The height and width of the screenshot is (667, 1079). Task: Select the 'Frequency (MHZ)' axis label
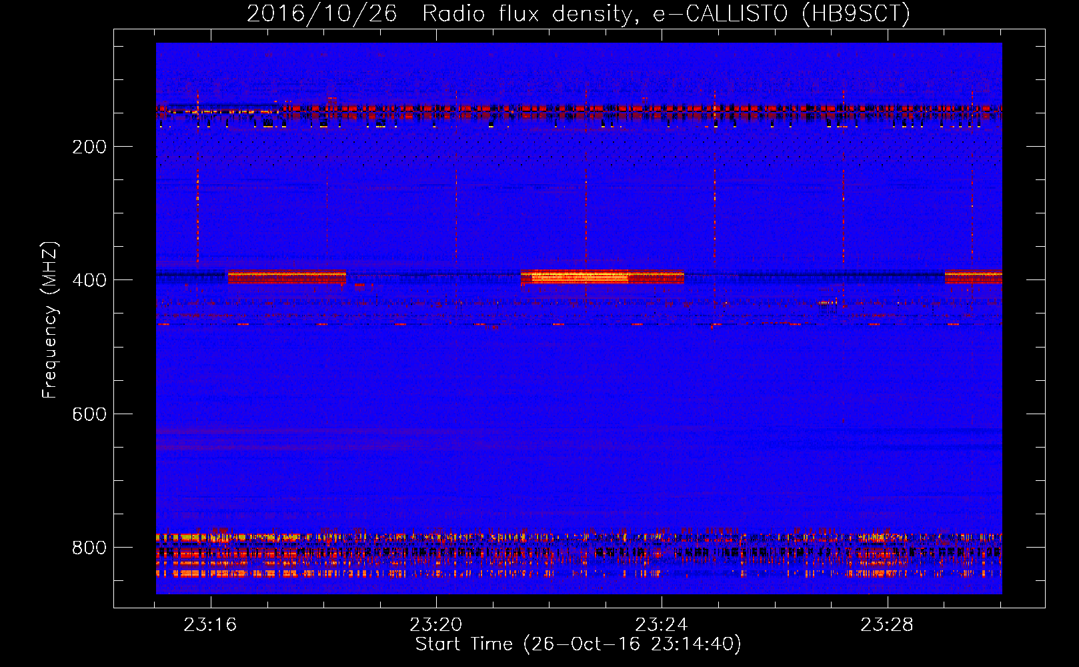(49, 320)
